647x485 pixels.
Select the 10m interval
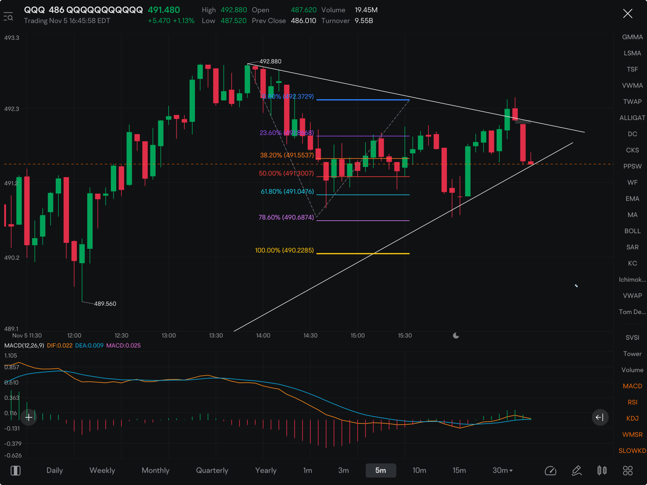click(419, 470)
